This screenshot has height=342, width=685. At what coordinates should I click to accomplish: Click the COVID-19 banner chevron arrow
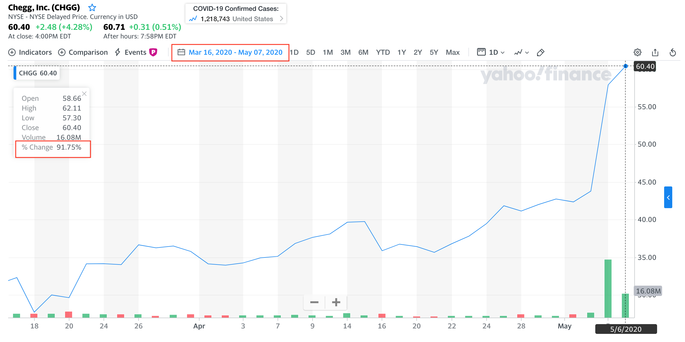[282, 19]
